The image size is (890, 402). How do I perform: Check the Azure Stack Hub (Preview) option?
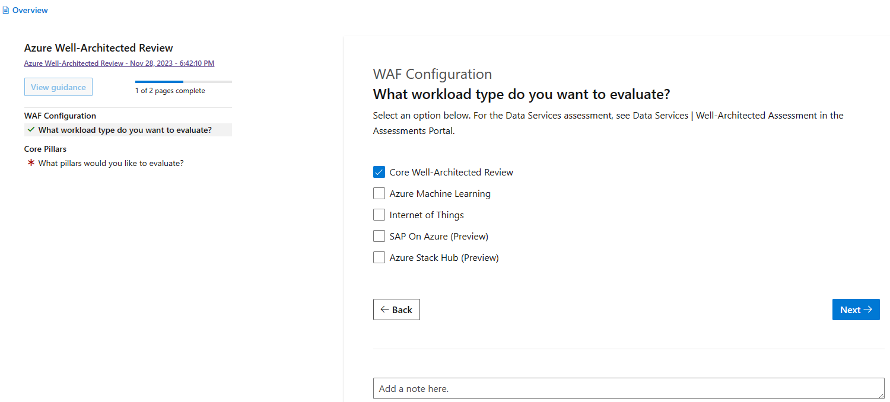[379, 257]
